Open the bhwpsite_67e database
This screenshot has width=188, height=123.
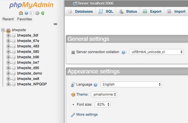tap(28, 41)
